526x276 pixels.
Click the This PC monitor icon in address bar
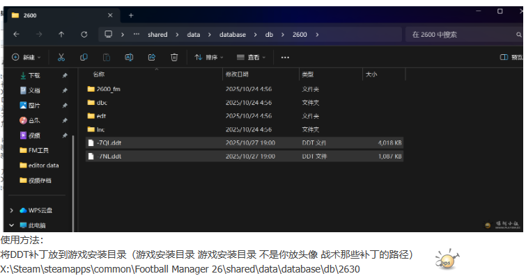(x=109, y=34)
